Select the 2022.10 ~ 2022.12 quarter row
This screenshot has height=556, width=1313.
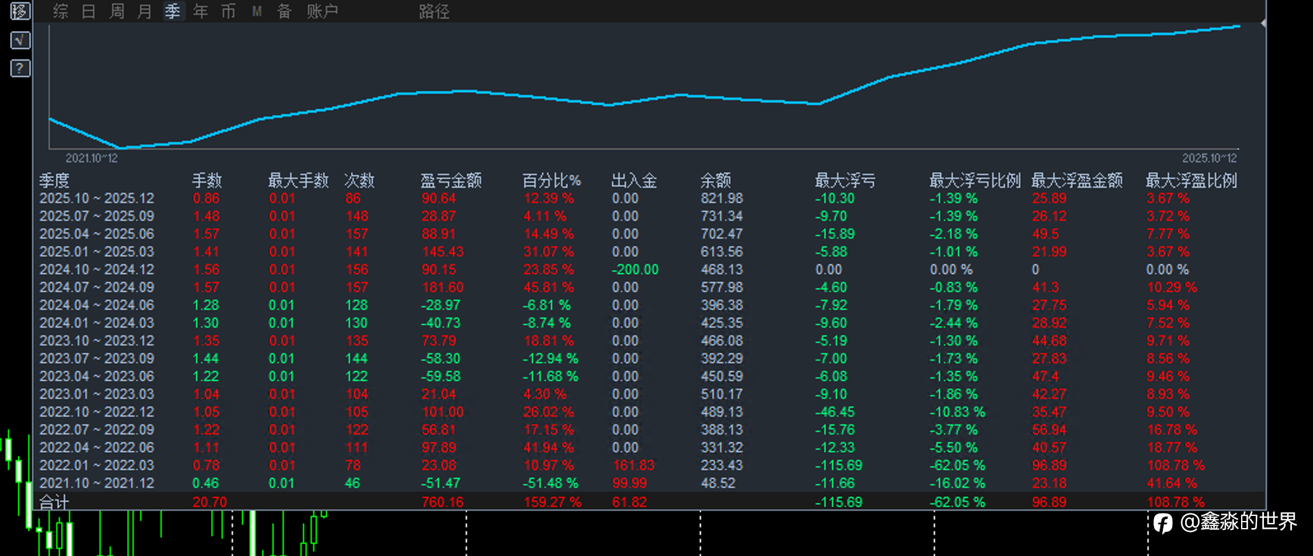click(649, 412)
